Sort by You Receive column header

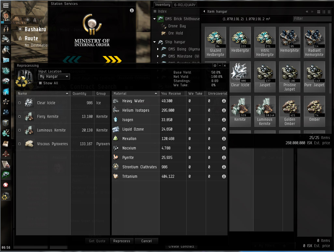(x=173, y=93)
